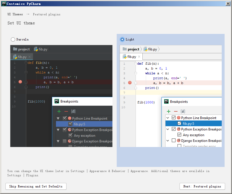Click group-by clipboard icon in Light Breakpoints

click(183, 111)
